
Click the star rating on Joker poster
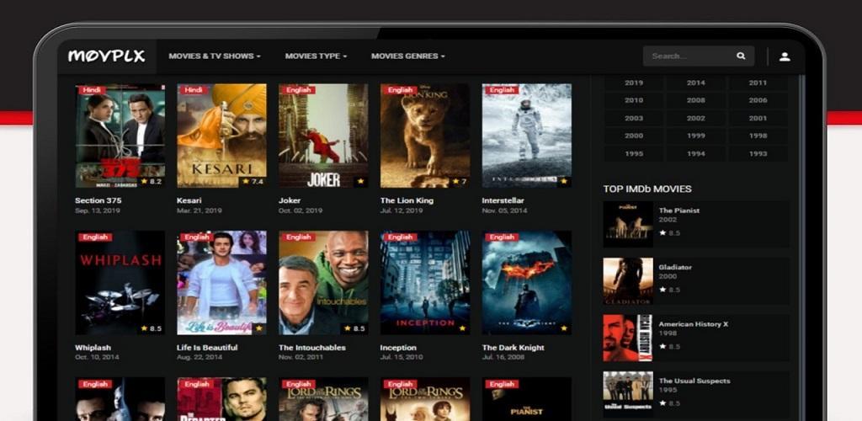(360, 181)
